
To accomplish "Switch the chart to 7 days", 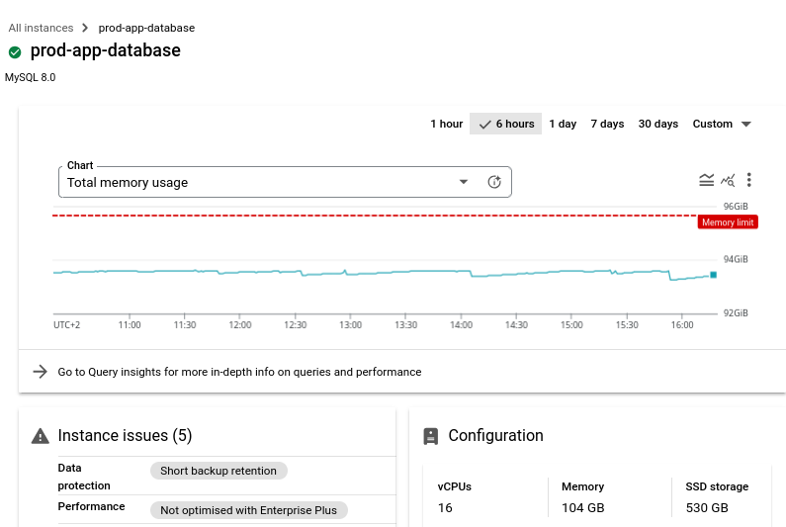I will [607, 124].
